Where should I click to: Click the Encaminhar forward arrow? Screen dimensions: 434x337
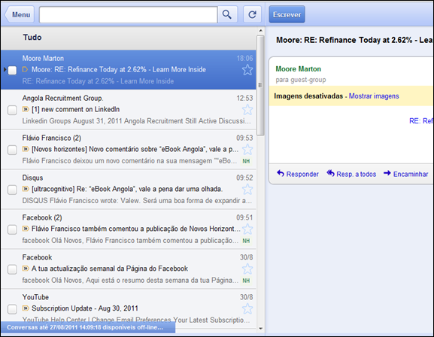[387, 173]
